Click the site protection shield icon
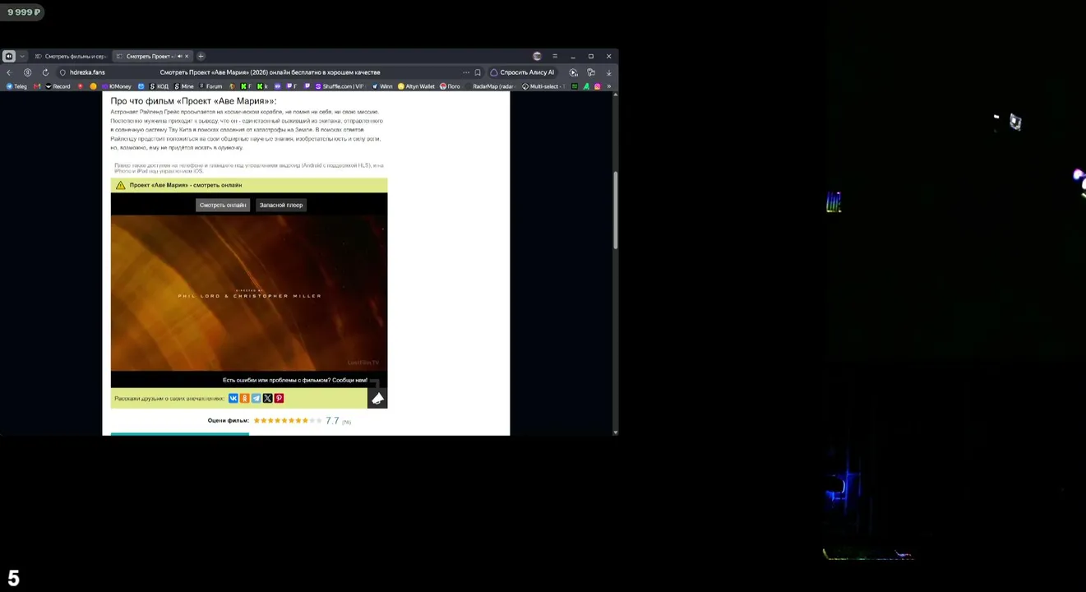The image size is (1086, 592). [62, 72]
